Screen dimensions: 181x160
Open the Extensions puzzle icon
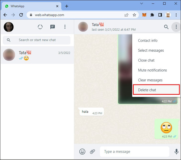[152, 15]
